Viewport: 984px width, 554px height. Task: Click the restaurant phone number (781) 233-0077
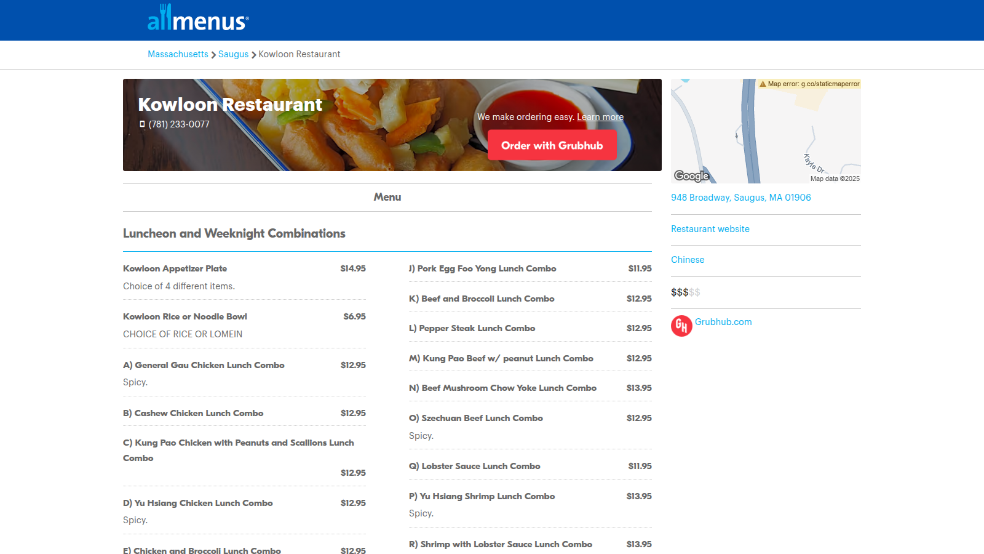tap(179, 124)
